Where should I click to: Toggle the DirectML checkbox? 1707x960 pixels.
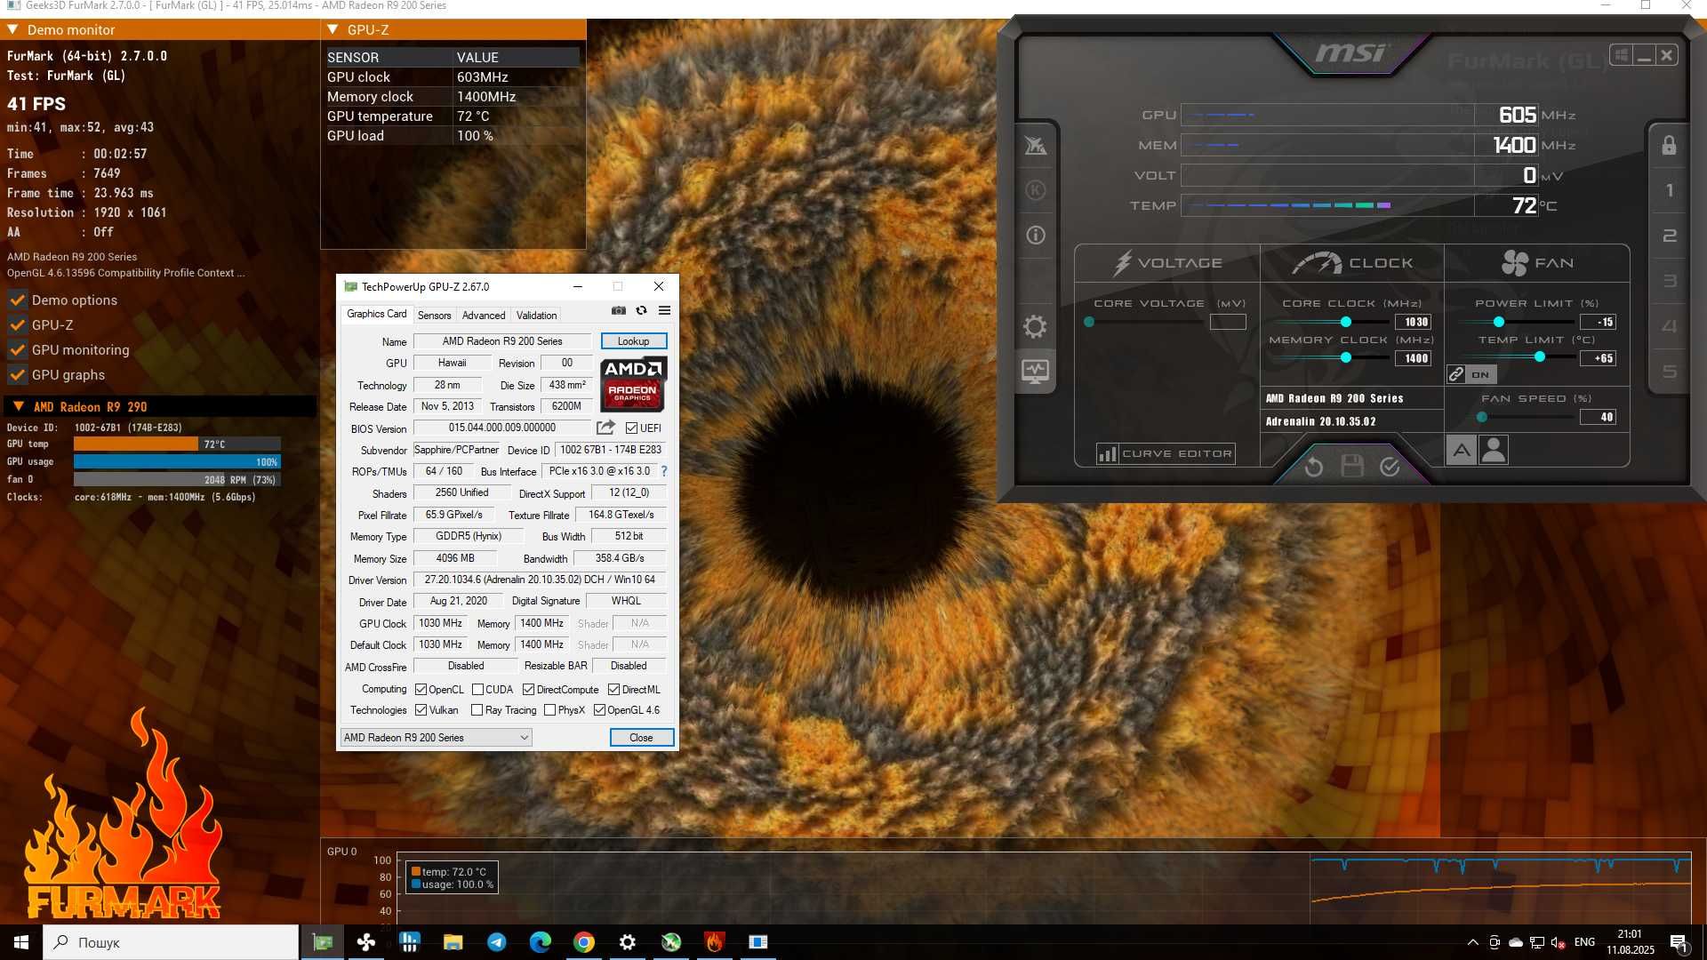613,690
